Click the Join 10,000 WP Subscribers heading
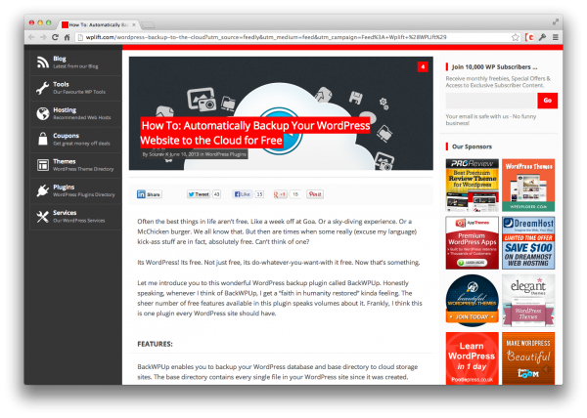The height and width of the screenshot is (418, 587). tap(494, 67)
